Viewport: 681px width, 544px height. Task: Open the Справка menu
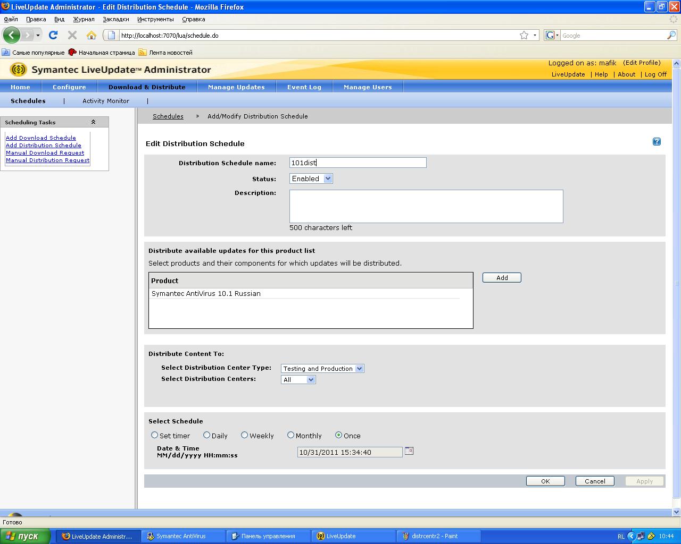tap(193, 19)
